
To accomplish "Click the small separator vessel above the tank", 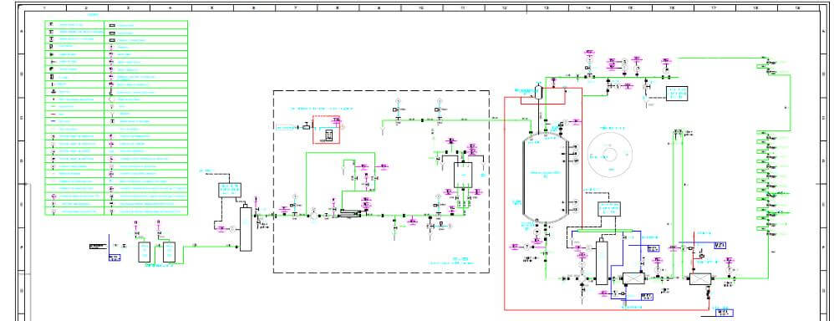I will [x=539, y=93].
